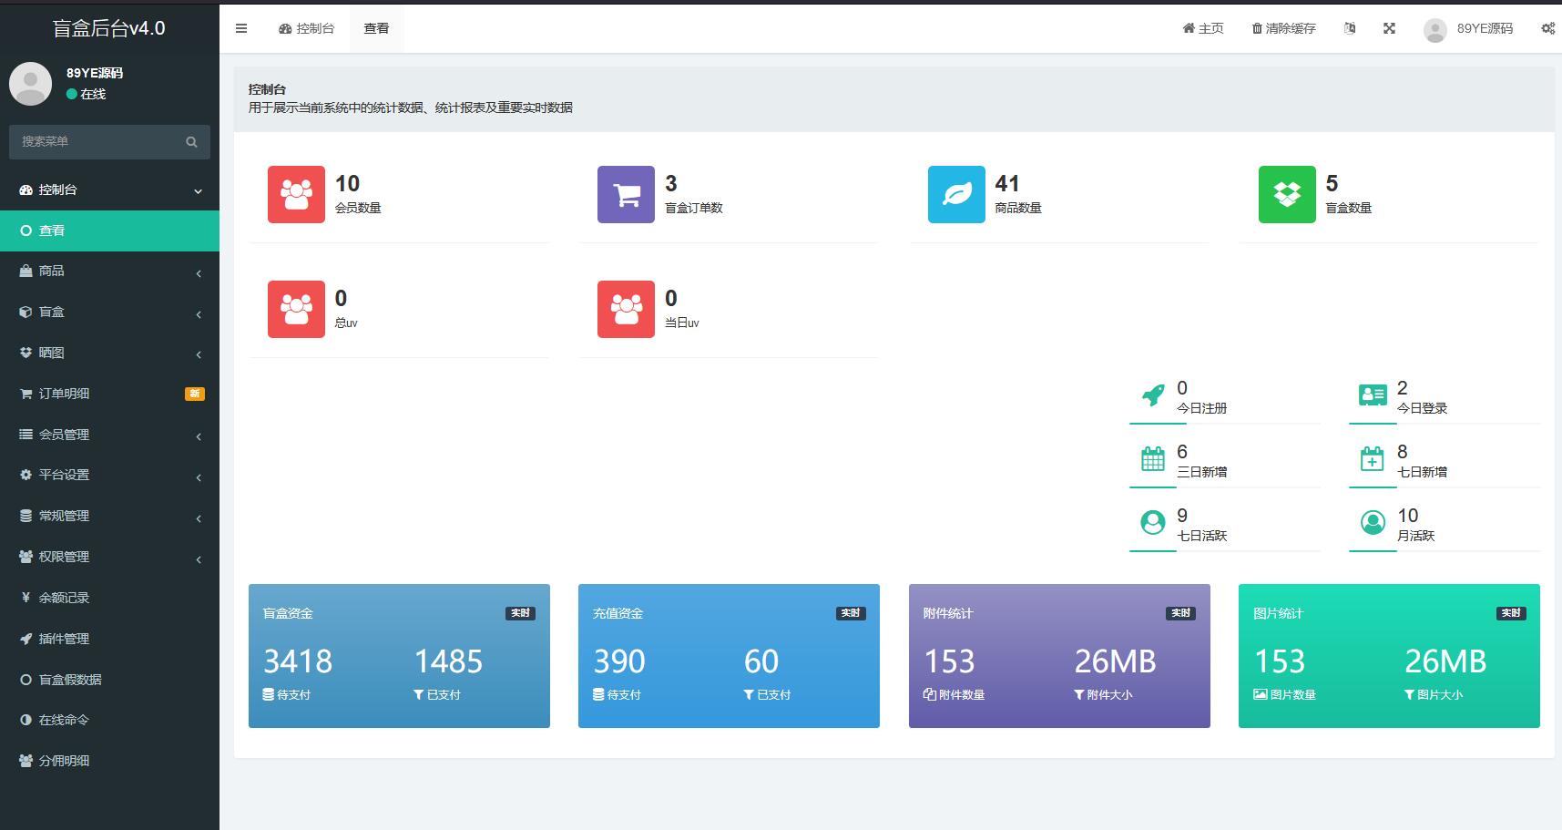Switch to the 控制台 tab

click(306, 28)
